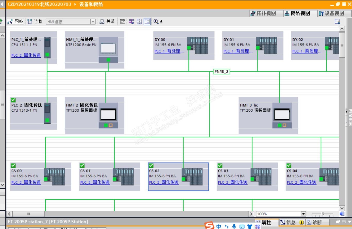Click the network overview icon at toolbar right

337,22
